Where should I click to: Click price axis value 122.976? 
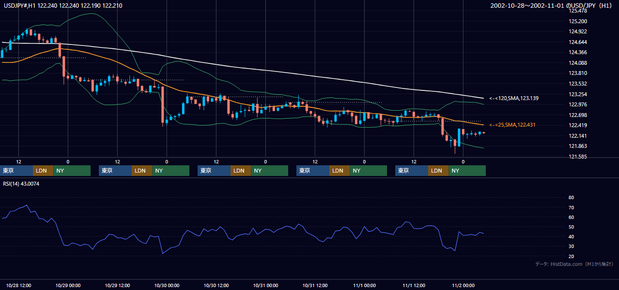[x=578, y=104]
